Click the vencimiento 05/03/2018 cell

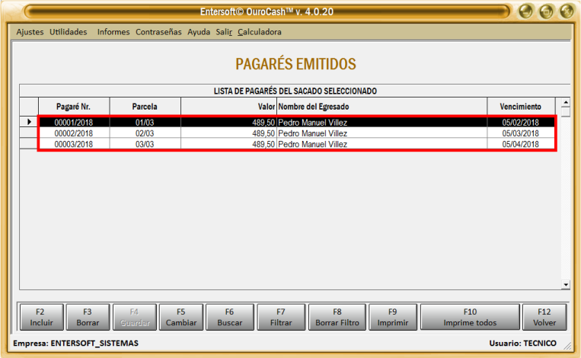521,133
